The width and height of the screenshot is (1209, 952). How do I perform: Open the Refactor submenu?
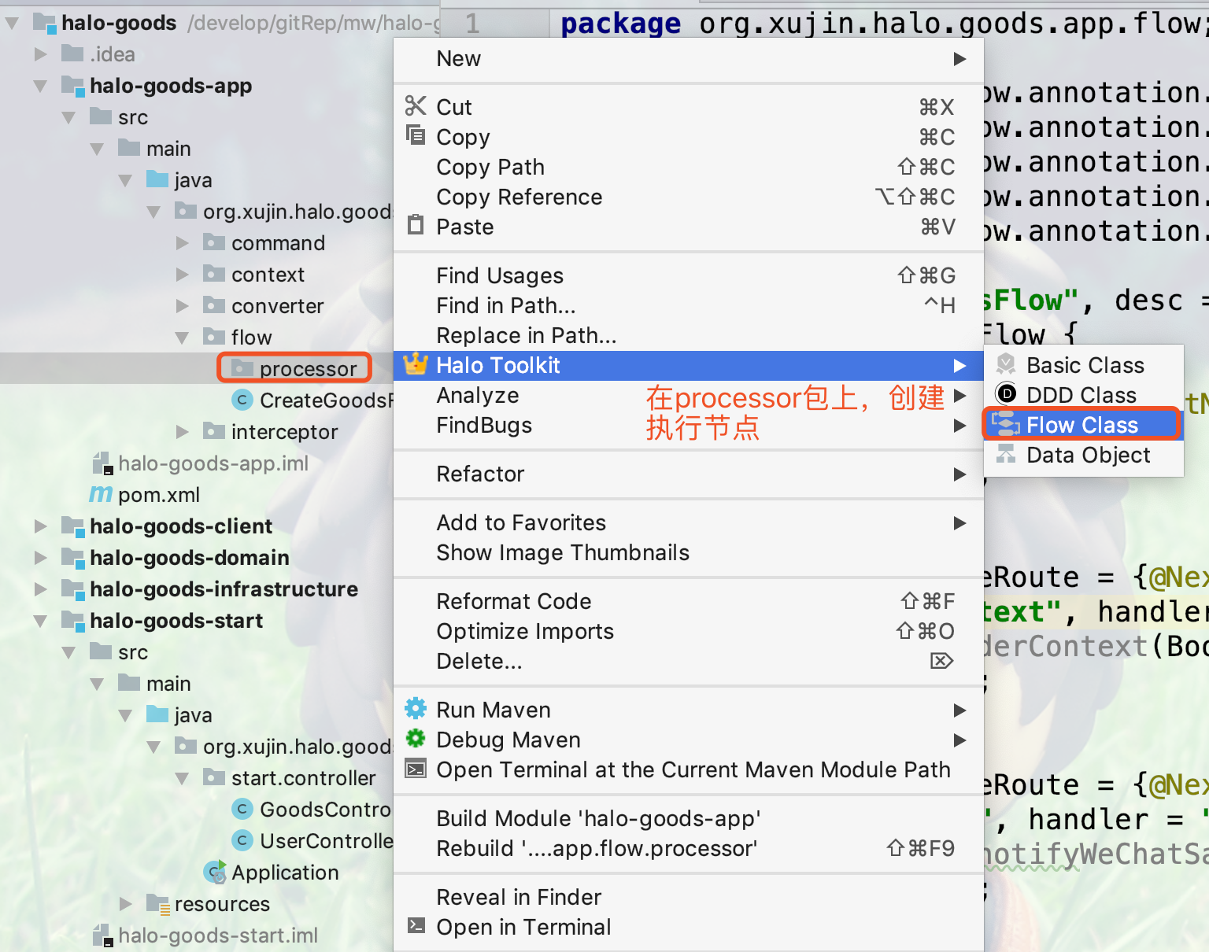pos(689,474)
